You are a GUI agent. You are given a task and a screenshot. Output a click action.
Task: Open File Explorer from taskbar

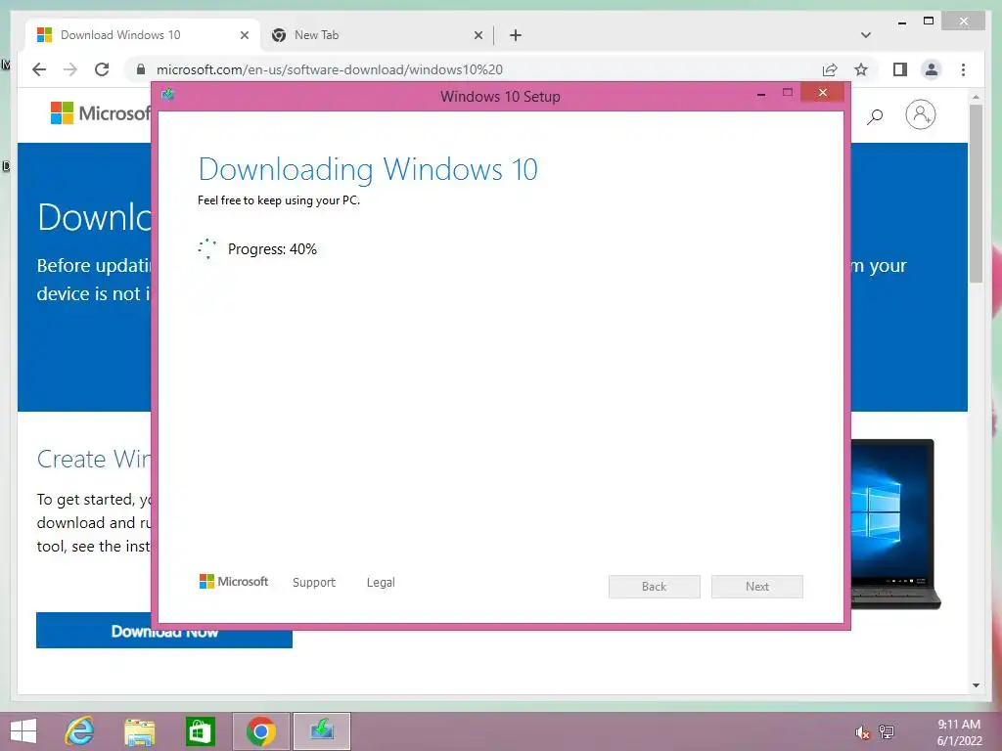(x=139, y=731)
